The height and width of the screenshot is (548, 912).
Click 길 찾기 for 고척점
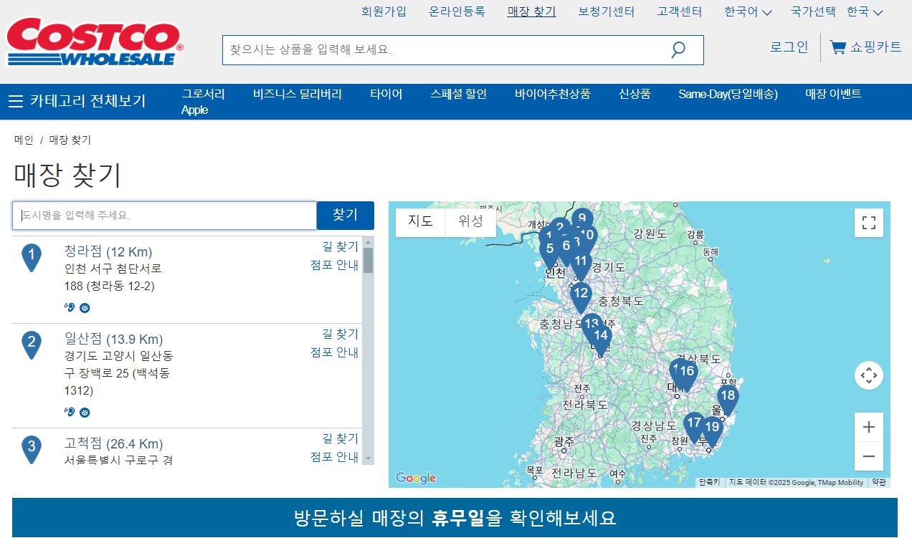[x=340, y=438]
